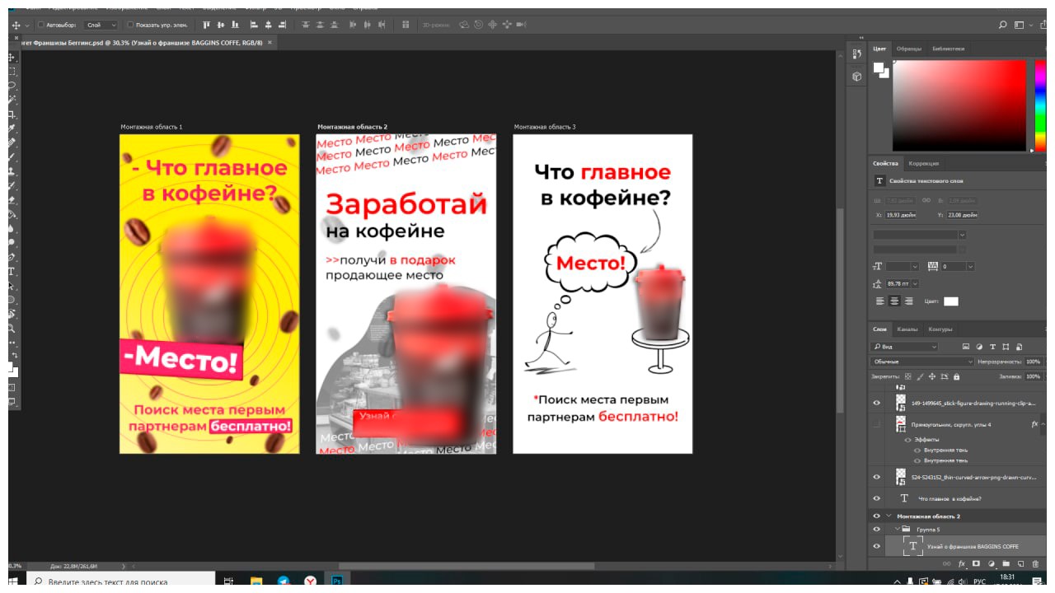This screenshot has width=1055, height=593.
Task: Open the Слой auto-select dropdown
Action: 101,25
